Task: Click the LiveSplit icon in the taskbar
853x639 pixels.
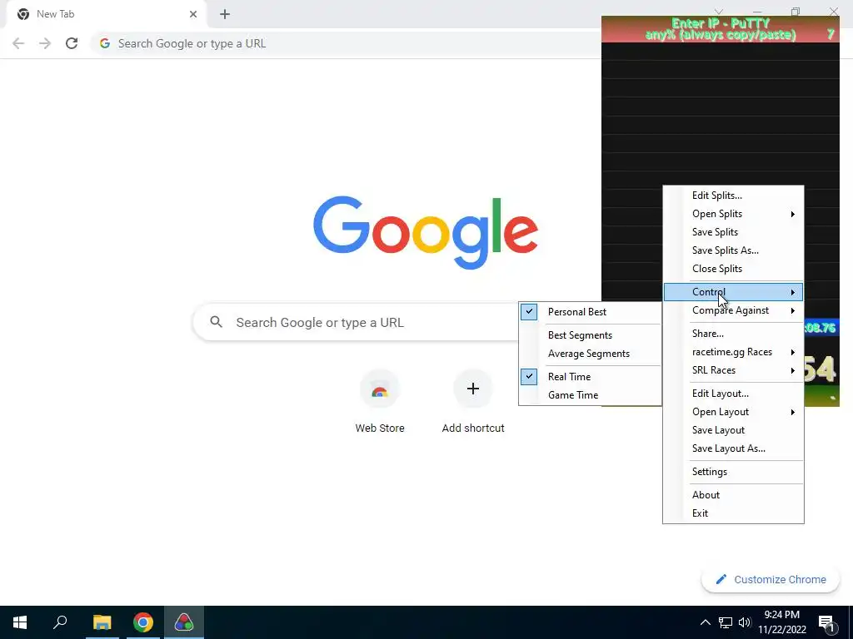Action: pyautogui.click(x=184, y=622)
